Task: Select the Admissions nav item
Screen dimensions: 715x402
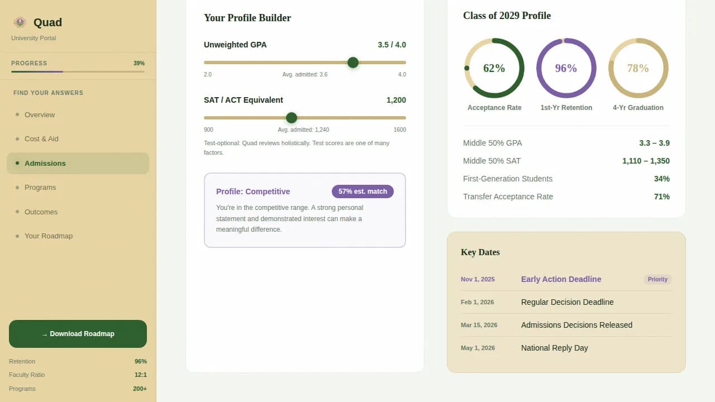Action: click(x=45, y=164)
